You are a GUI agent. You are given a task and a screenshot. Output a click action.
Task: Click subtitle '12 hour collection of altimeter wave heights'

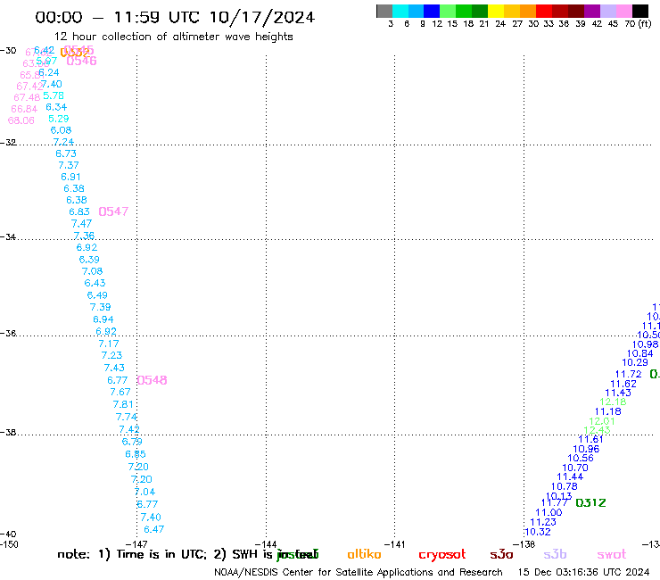(x=173, y=37)
